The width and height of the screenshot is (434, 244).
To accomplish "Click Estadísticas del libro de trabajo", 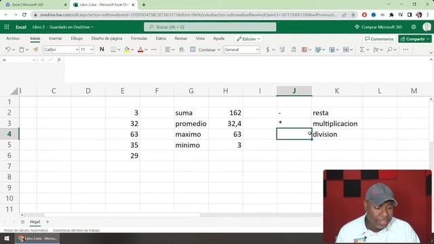I will click(76, 230).
